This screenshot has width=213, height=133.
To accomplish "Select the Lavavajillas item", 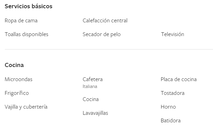I will coord(95,113).
